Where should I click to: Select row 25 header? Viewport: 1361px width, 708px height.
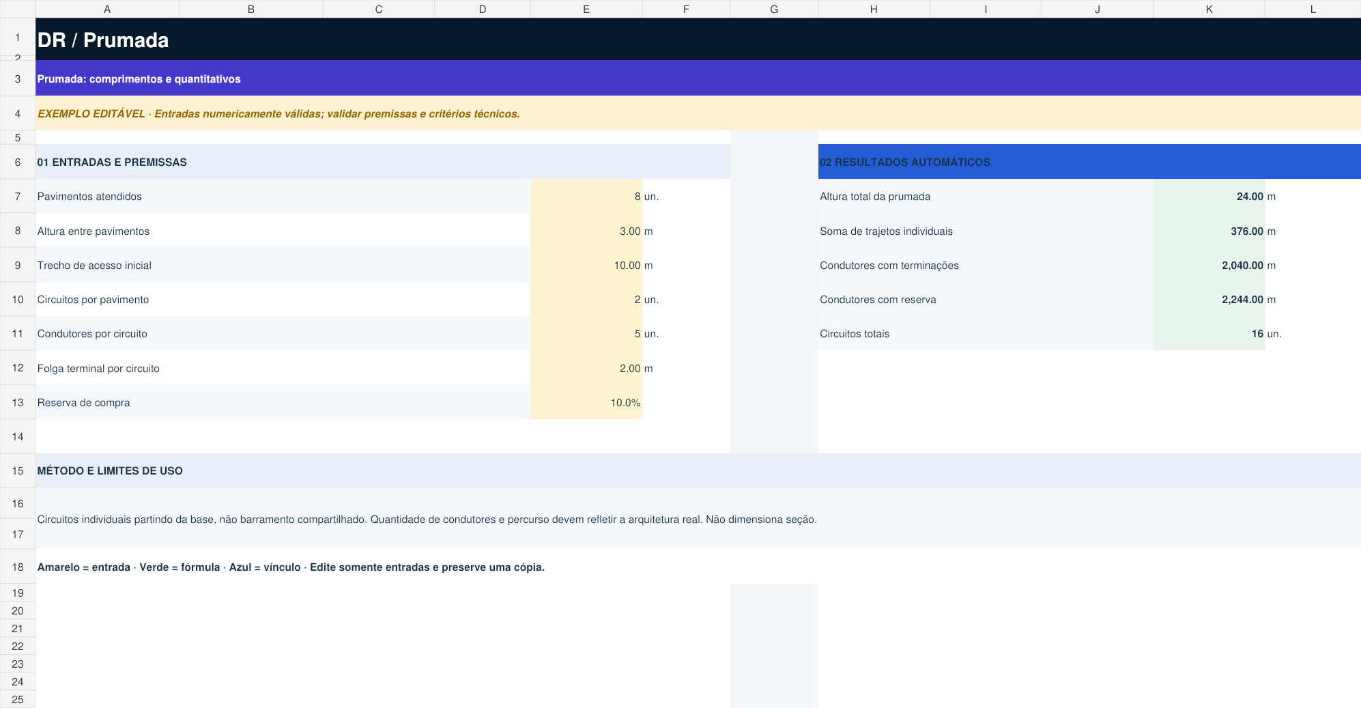pyautogui.click(x=18, y=699)
